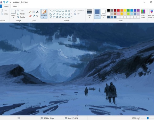Select the Color picker eyedropper tool

(x=34, y=16)
